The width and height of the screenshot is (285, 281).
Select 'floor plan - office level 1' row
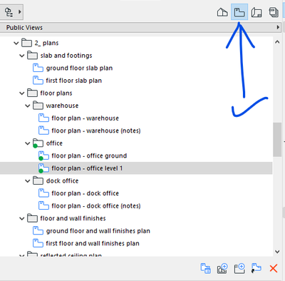(136, 168)
